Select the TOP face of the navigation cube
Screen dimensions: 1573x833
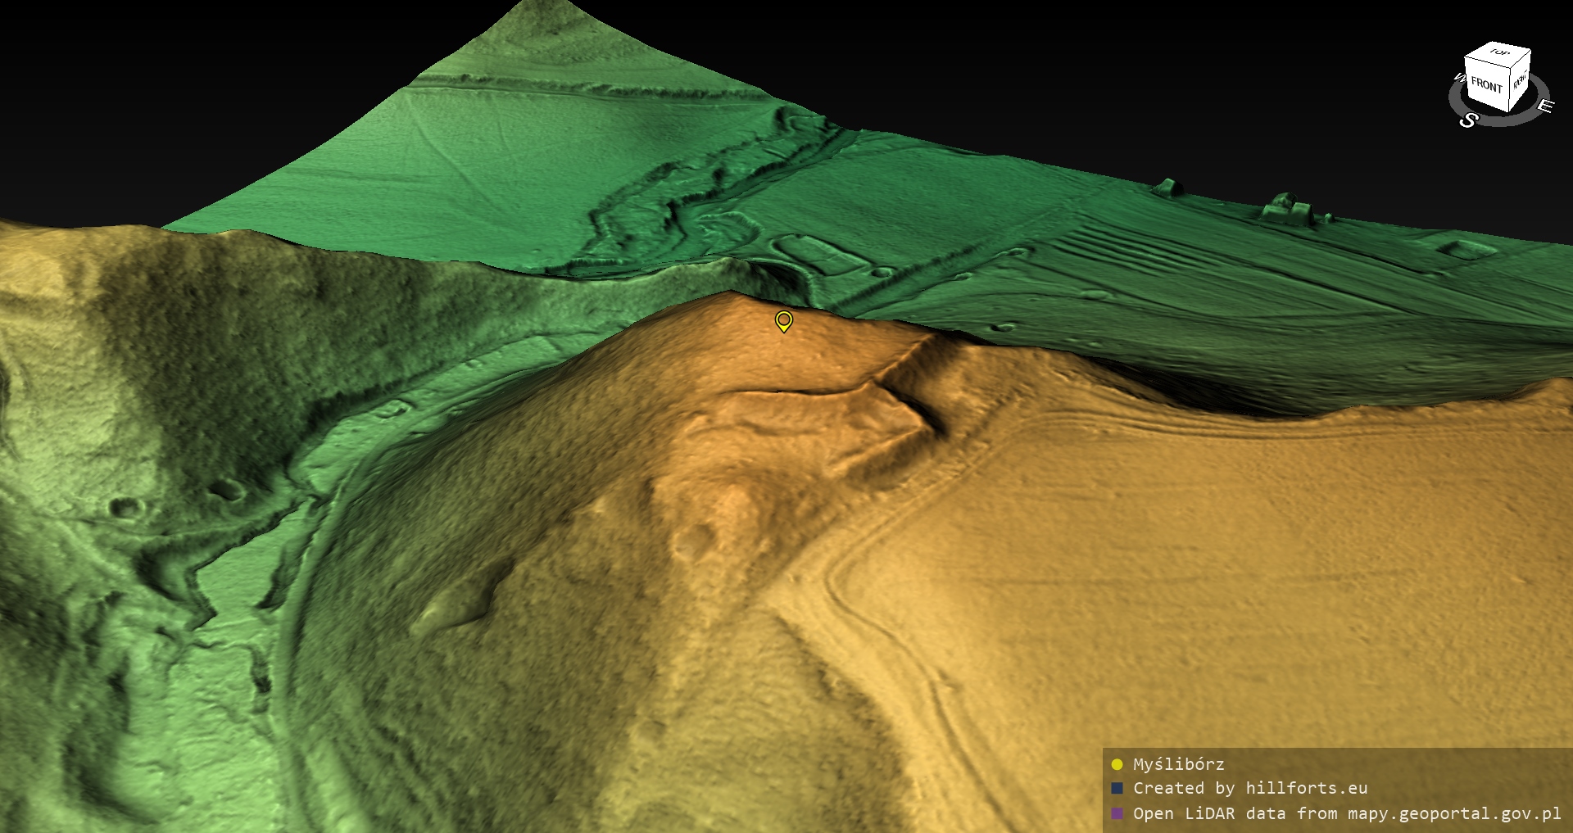pos(1500,53)
